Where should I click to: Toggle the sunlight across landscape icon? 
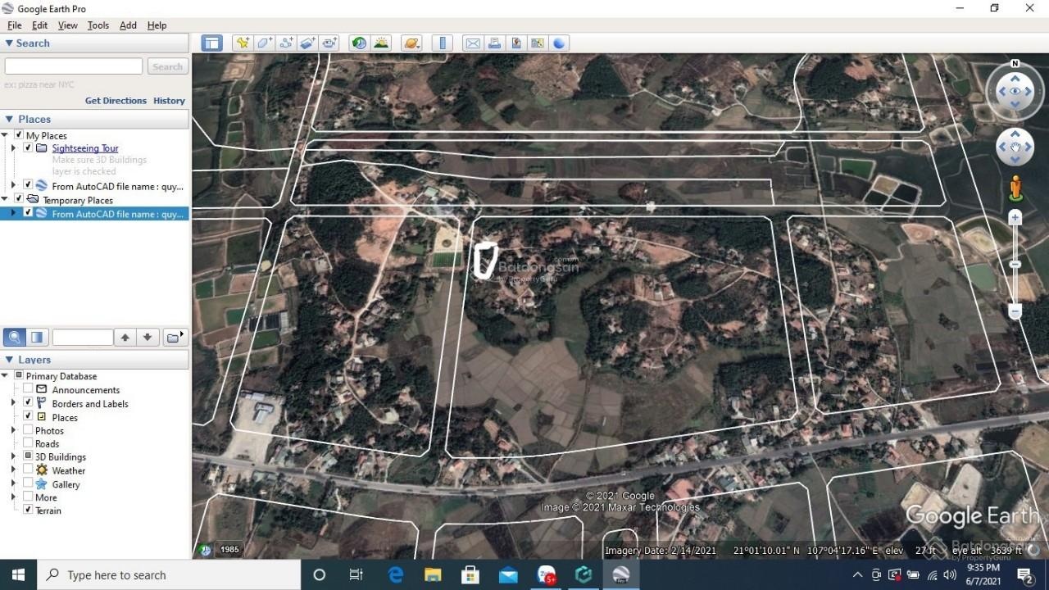[x=381, y=43]
